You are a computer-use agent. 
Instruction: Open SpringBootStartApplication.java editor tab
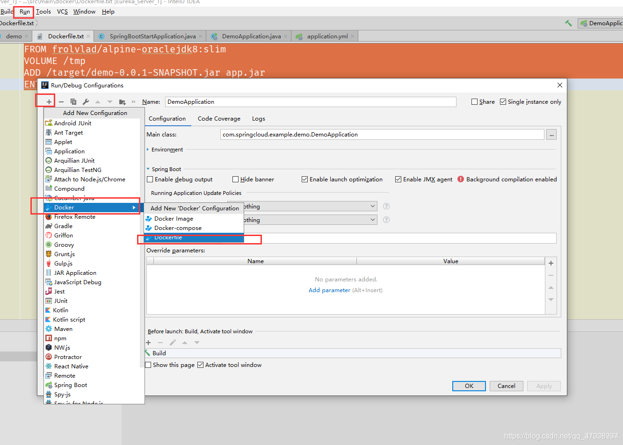pyautogui.click(x=151, y=36)
